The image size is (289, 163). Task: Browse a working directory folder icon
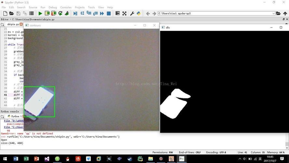[278, 13]
